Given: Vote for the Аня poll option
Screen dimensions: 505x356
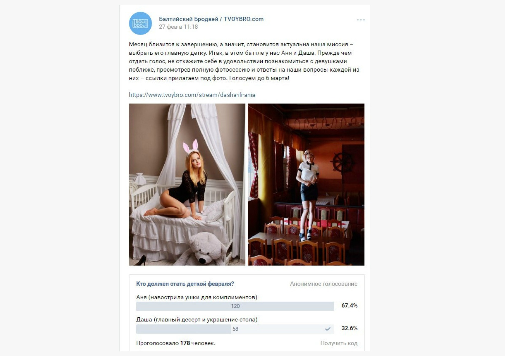Looking at the screenshot, I should [x=197, y=297].
